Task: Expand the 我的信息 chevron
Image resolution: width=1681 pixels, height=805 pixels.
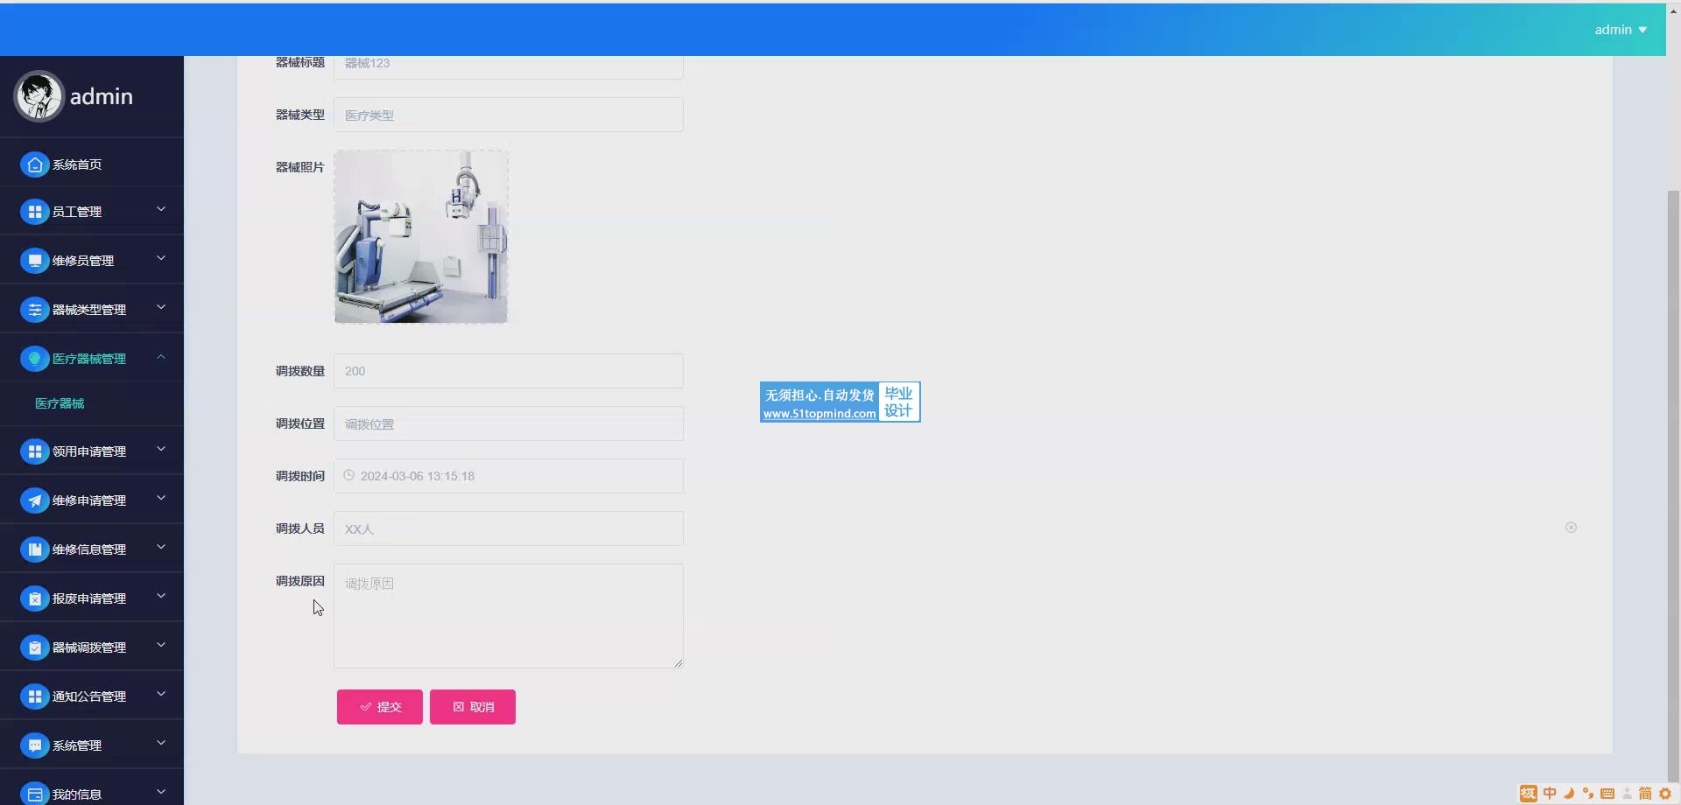Action: pos(161,792)
